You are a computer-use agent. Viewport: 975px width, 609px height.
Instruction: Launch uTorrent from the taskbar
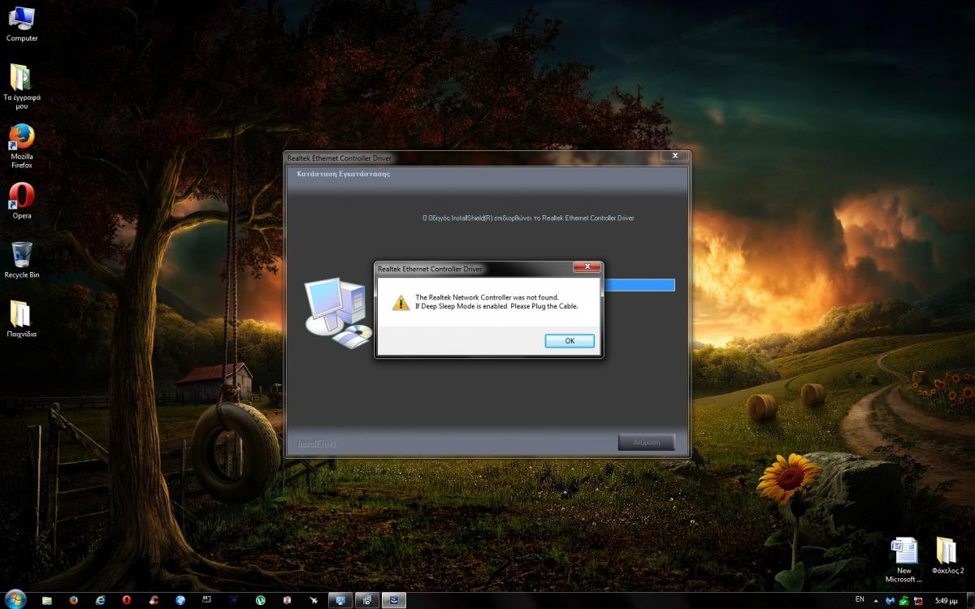(260, 600)
